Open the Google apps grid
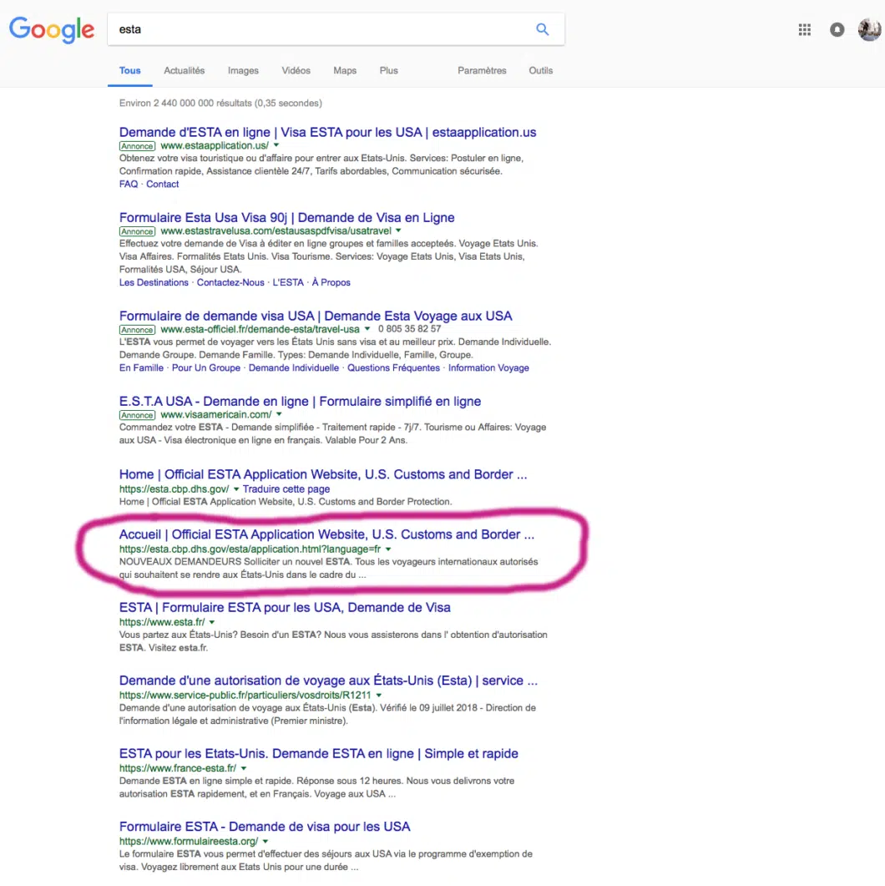 pos(805,30)
